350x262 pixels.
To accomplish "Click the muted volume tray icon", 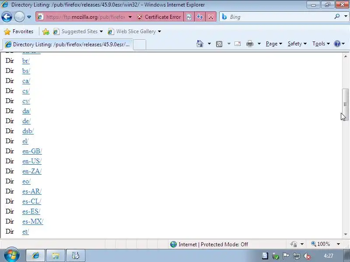I will click(x=308, y=256).
